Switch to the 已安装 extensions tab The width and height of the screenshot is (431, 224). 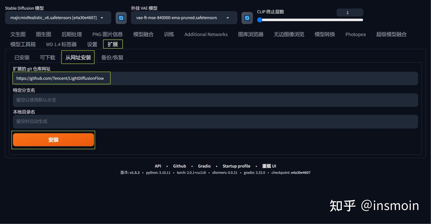22,57
